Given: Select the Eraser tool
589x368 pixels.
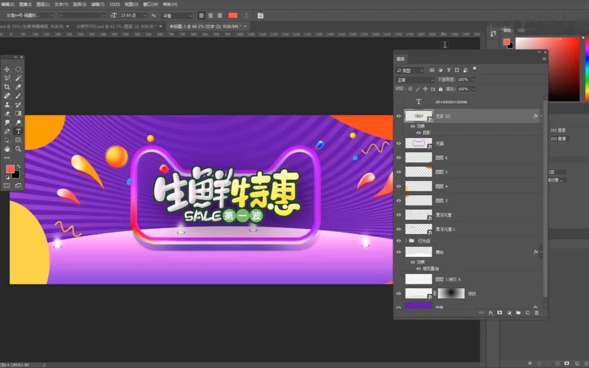Looking at the screenshot, I should click(x=7, y=113).
